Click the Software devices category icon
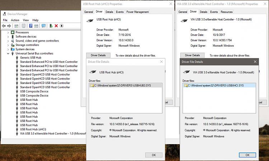The image size is (269, 161). click(x=13, y=37)
